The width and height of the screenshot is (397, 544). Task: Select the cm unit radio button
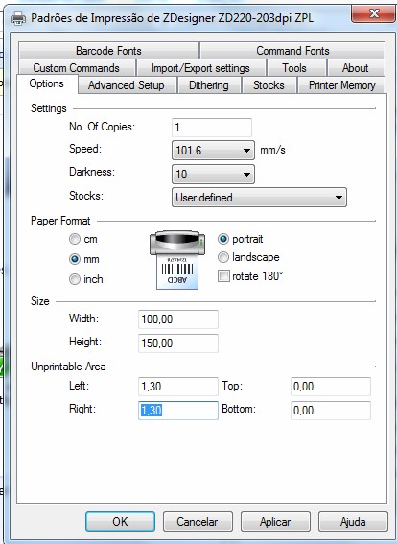coord(75,239)
